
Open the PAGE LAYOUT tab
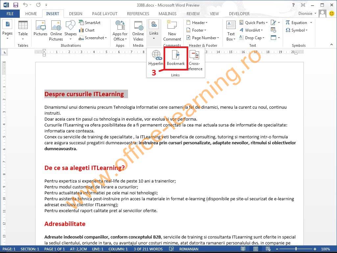[x=105, y=14]
